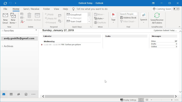Collapse the ribbon with the up chevron
The image size is (182, 102).
click(x=179, y=27)
